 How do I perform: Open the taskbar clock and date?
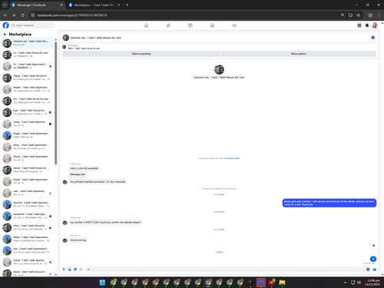tap(373, 283)
